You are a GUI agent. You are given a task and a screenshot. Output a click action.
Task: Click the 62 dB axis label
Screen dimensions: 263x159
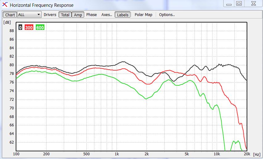coord(12,142)
